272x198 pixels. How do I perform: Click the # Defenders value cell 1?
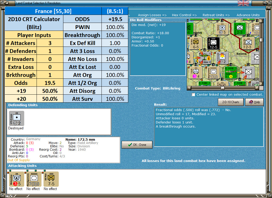tap(50, 51)
